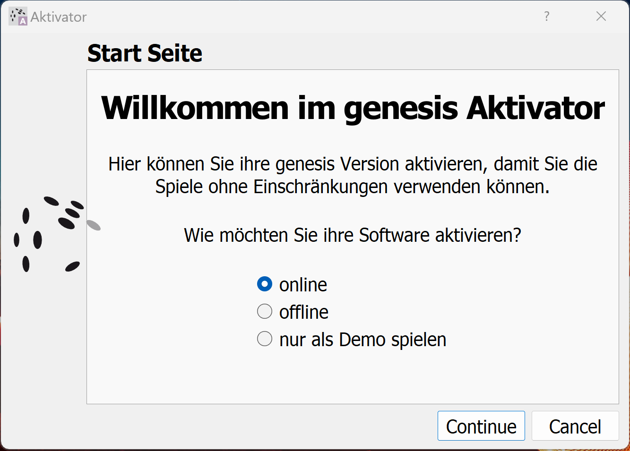Click the Hier können Sie description paragraph
630x451 pixels.
[353, 175]
